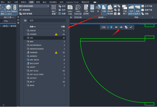157x107 pixels.
Task: Toggle the command line window icon
Action: click(115, 6)
